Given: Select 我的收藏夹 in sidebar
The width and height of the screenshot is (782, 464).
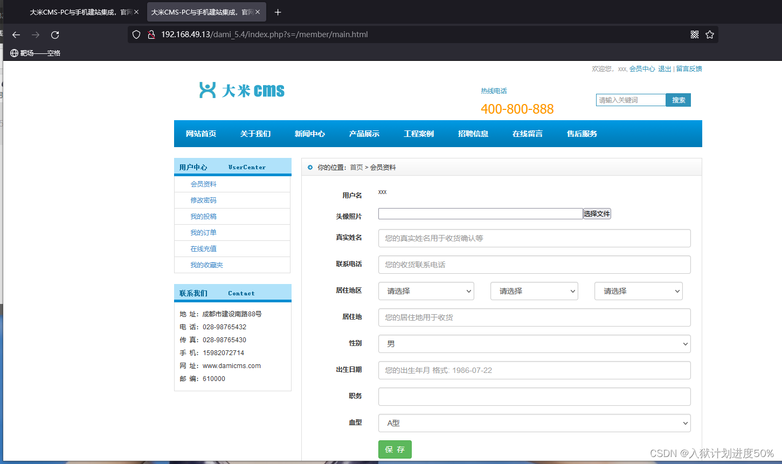Looking at the screenshot, I should pyautogui.click(x=206, y=265).
